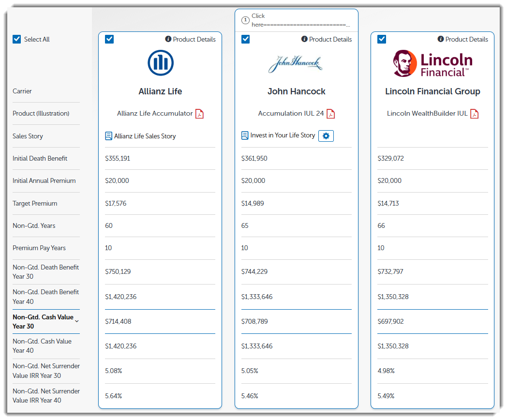The image size is (507, 420).
Task: Click the Allianz Life Sales Story document icon
Action: click(109, 136)
